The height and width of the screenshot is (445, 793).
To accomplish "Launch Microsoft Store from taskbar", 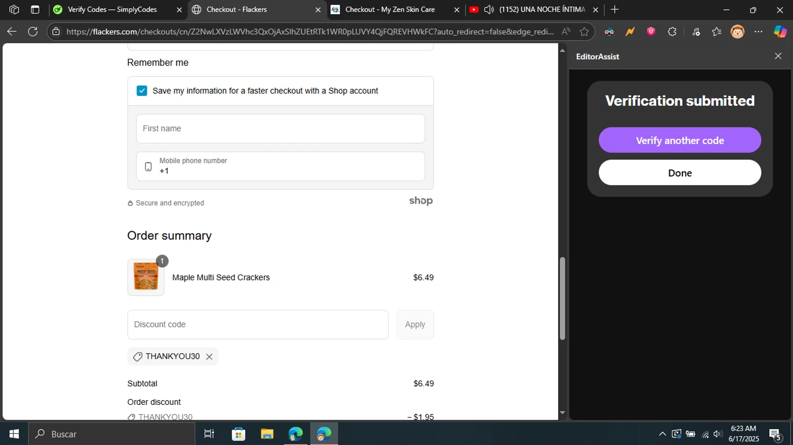I will [x=238, y=434].
